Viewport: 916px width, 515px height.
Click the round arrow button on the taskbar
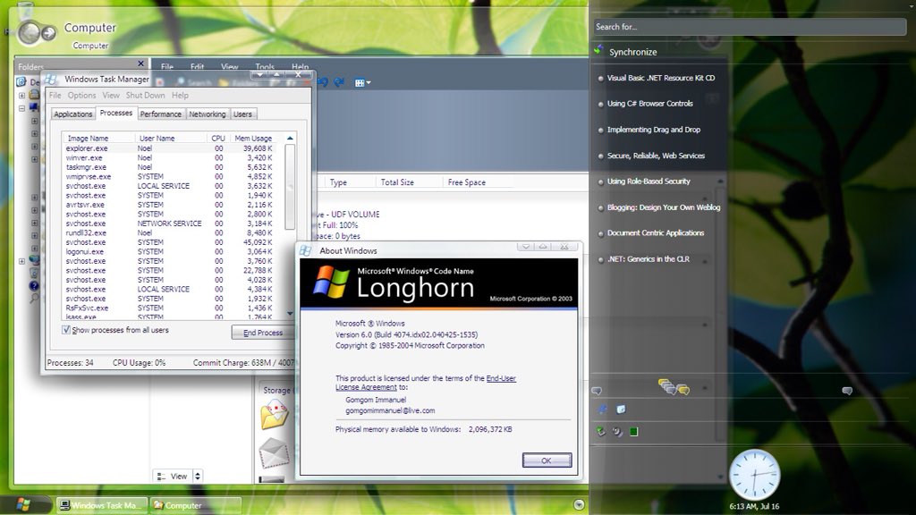pyautogui.click(x=579, y=504)
